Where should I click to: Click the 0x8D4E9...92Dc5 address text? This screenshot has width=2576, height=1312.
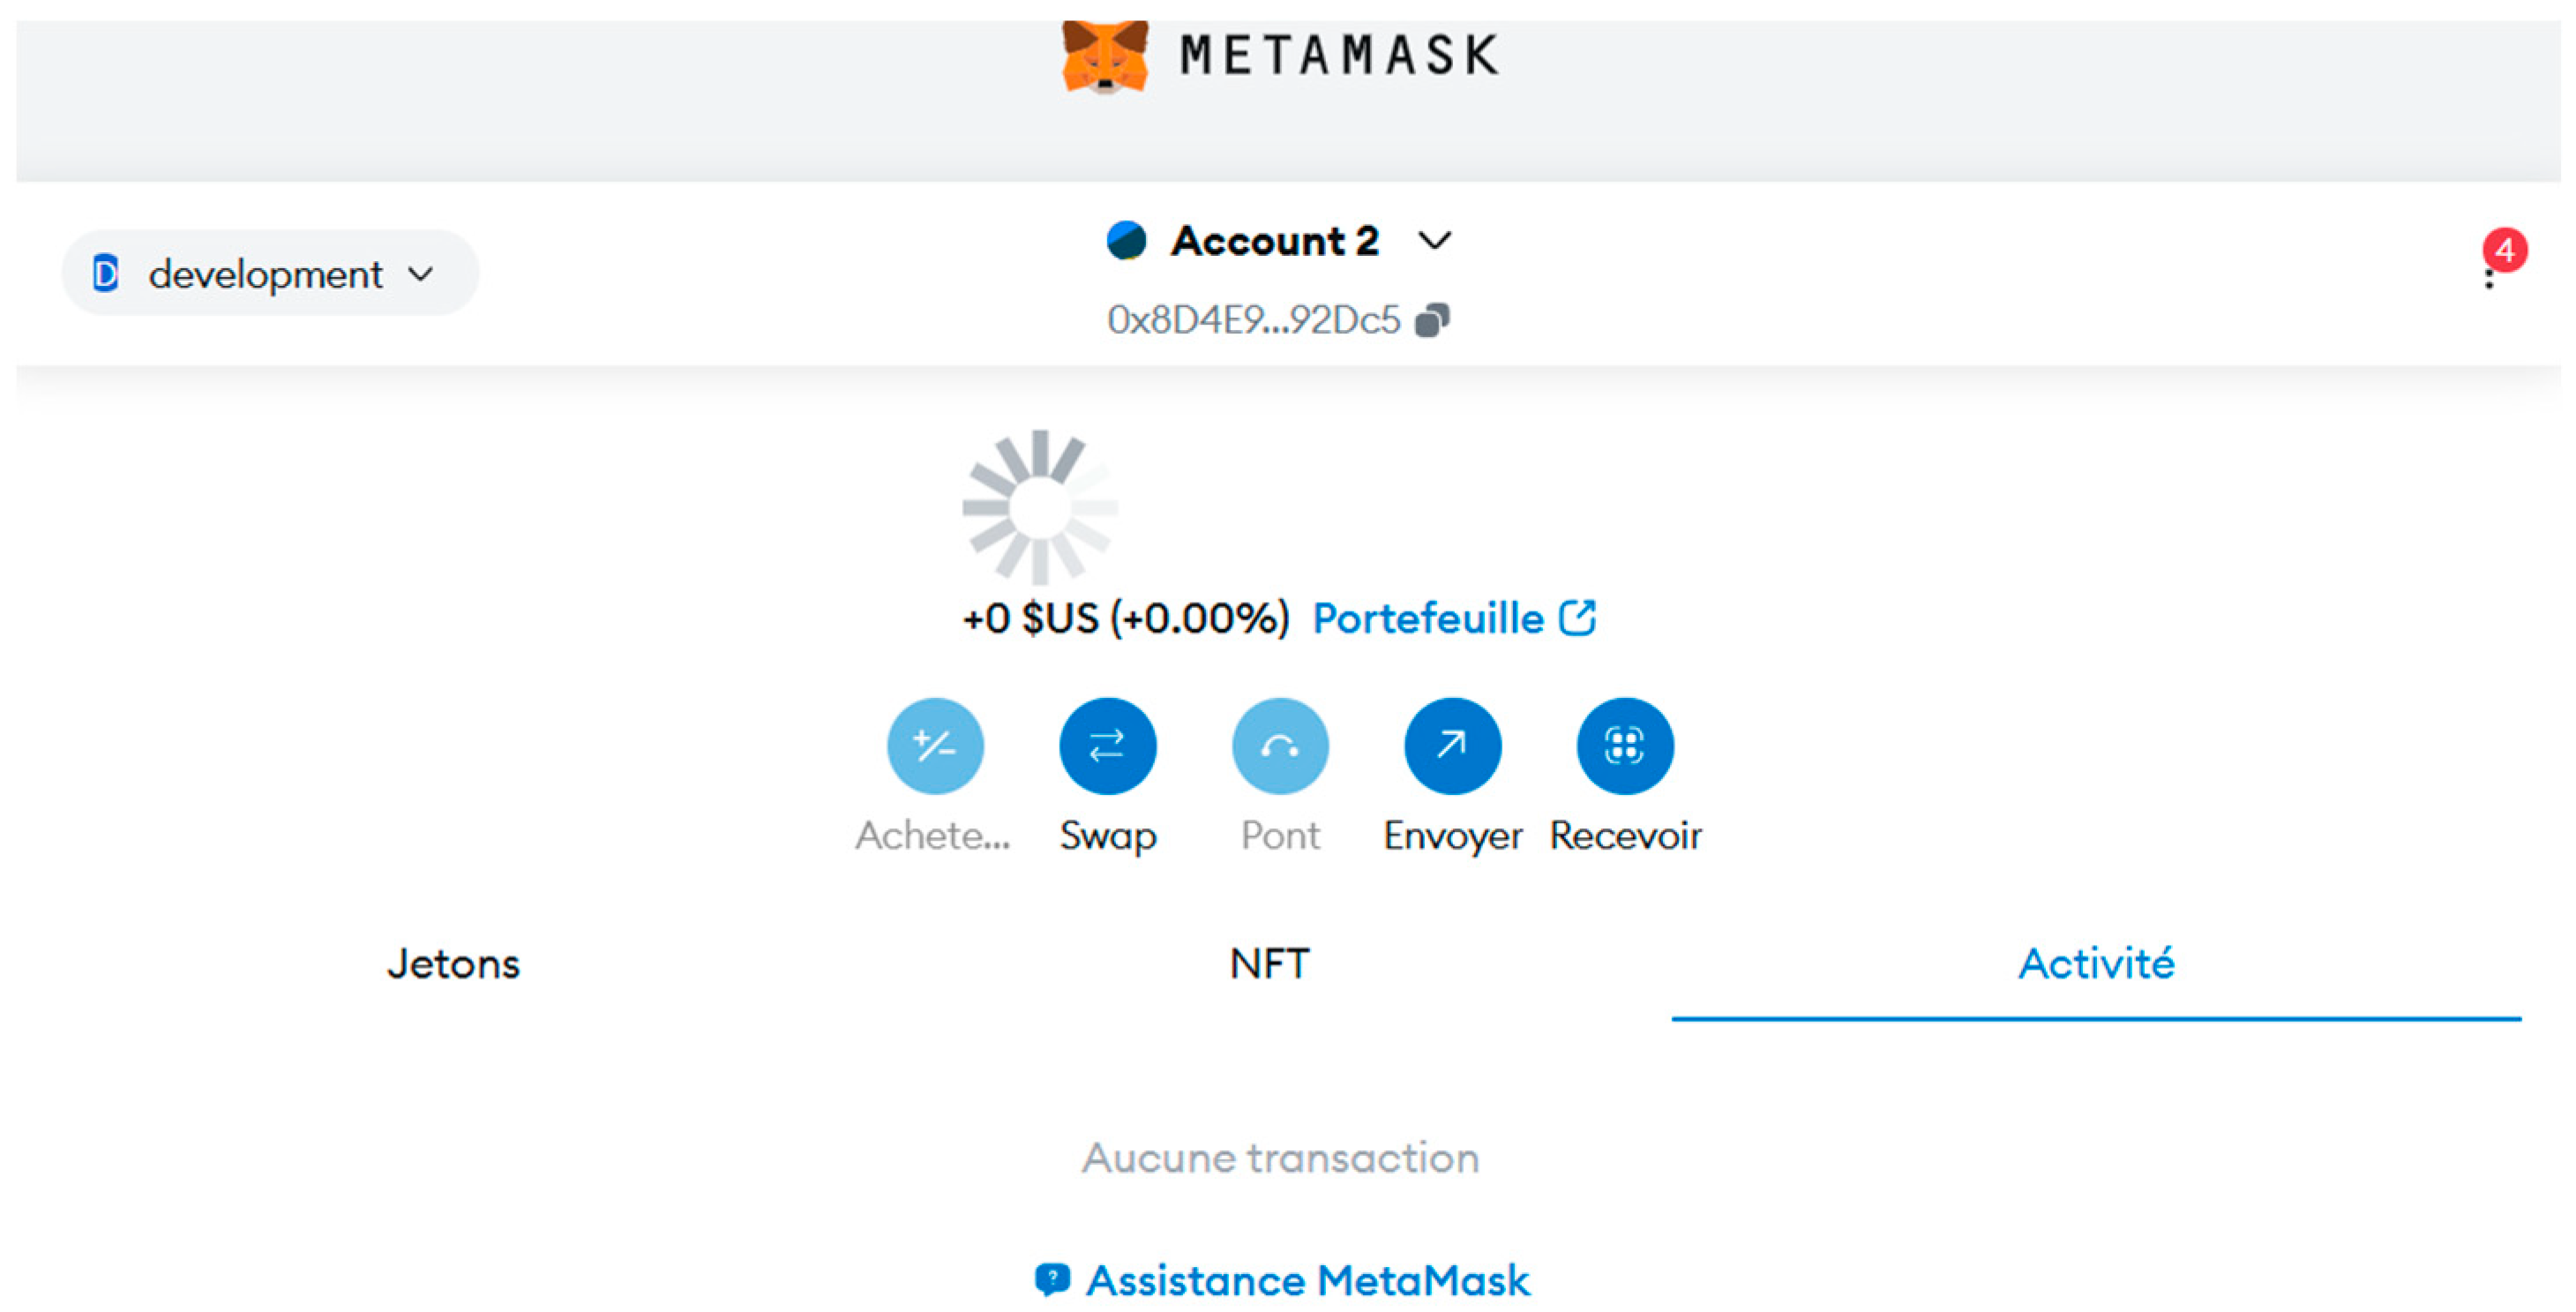click(1253, 320)
